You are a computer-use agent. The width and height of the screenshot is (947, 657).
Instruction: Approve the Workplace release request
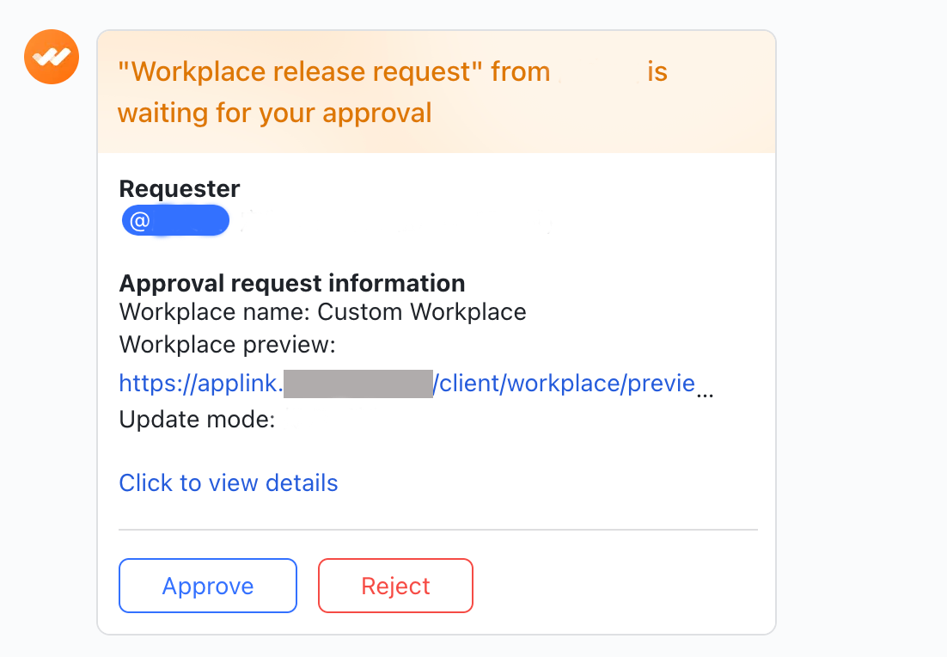[x=207, y=586]
